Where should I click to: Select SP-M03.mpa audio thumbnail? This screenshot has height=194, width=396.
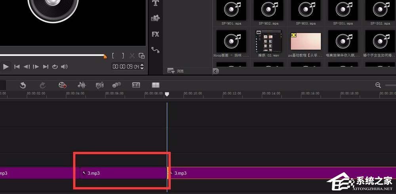pyautogui.click(x=306, y=10)
